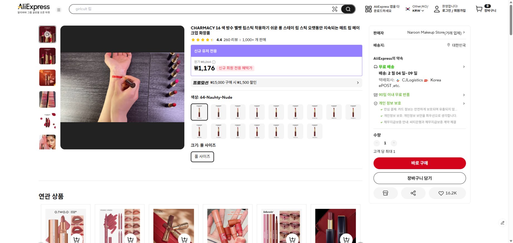Open the KRW currency dropdown
513x243 pixels.
point(418,11)
